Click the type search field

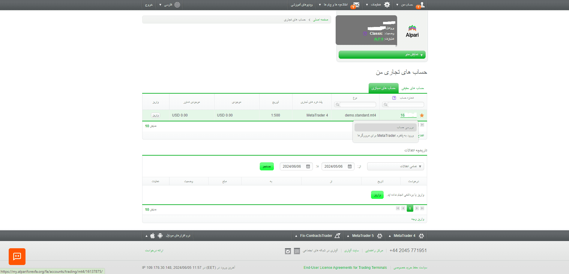tap(358, 105)
